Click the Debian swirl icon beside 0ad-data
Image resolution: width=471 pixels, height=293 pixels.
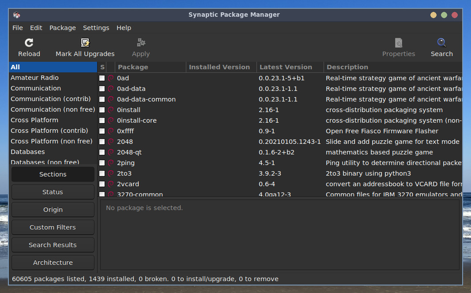point(111,89)
